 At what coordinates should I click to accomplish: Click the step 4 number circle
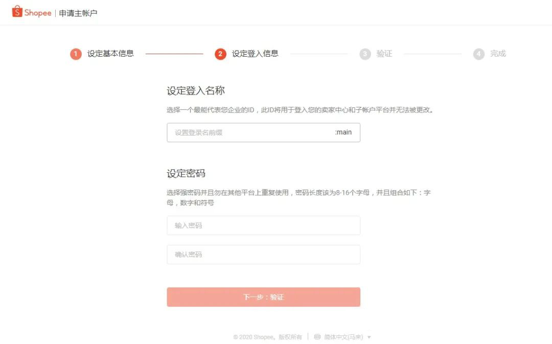[478, 54]
